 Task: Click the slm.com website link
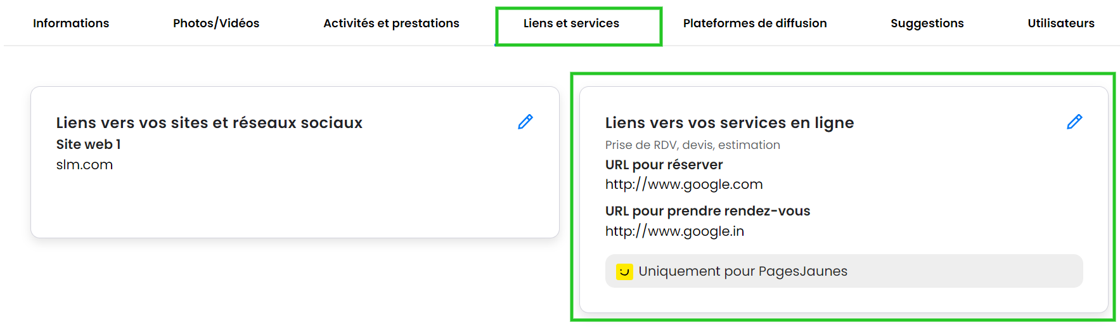[84, 165]
